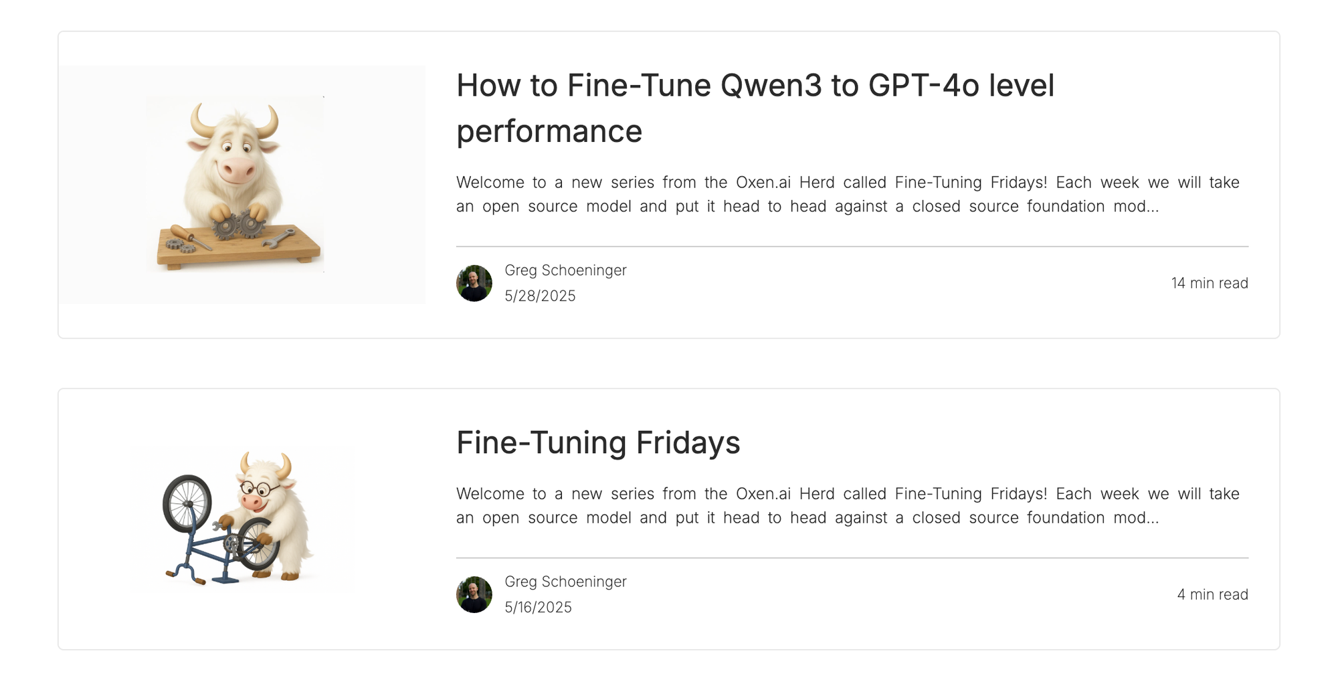Click the 5/16/2025 publish date

point(538,607)
